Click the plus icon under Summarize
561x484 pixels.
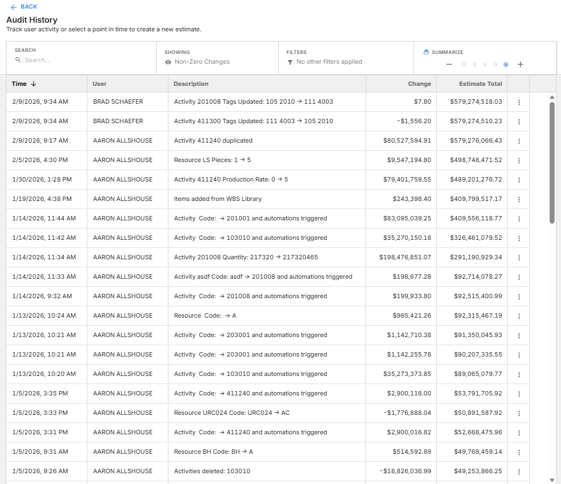[x=521, y=64]
